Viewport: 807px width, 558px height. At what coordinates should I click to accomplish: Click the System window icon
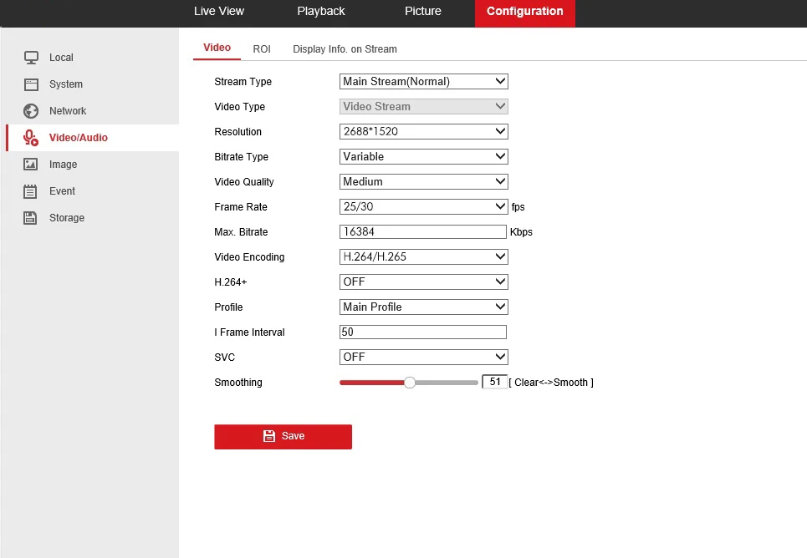pos(31,84)
